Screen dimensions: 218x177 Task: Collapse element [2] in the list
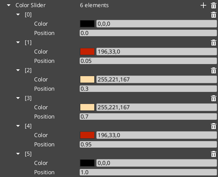click(18, 70)
